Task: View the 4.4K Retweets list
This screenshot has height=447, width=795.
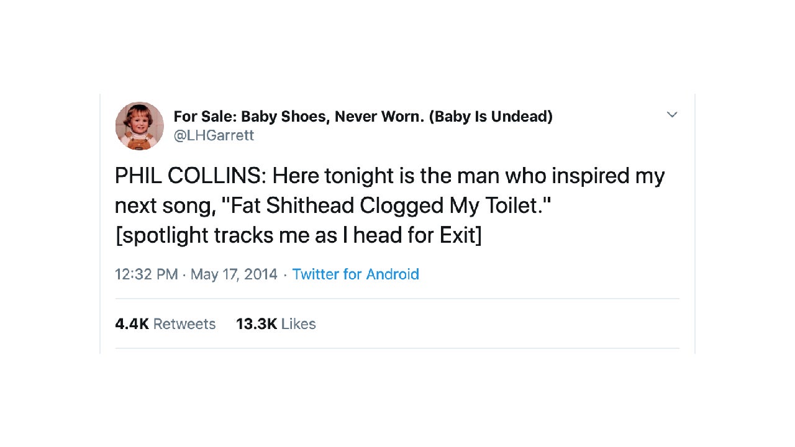Action: [165, 324]
